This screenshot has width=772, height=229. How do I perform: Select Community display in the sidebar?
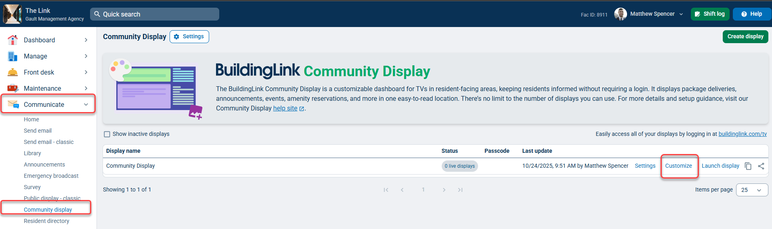pyautogui.click(x=48, y=210)
